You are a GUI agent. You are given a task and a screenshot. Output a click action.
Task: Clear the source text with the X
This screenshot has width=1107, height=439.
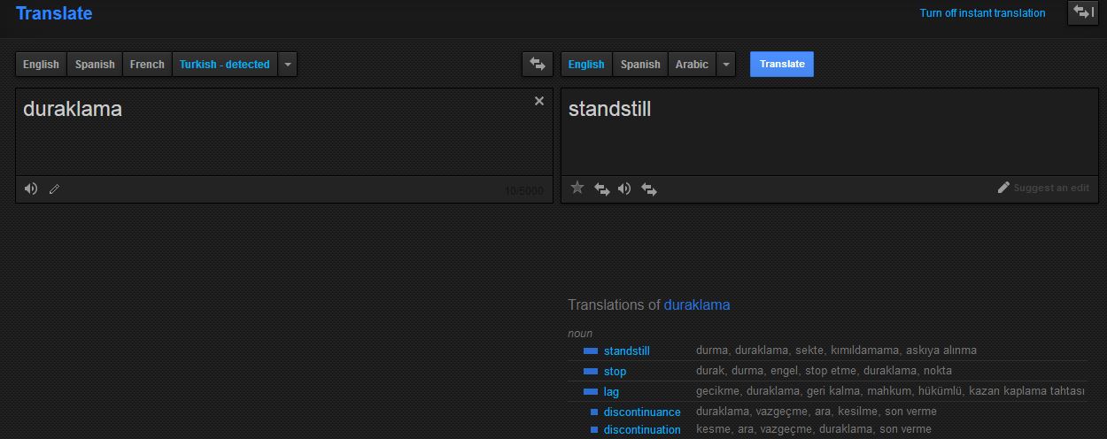click(x=539, y=101)
